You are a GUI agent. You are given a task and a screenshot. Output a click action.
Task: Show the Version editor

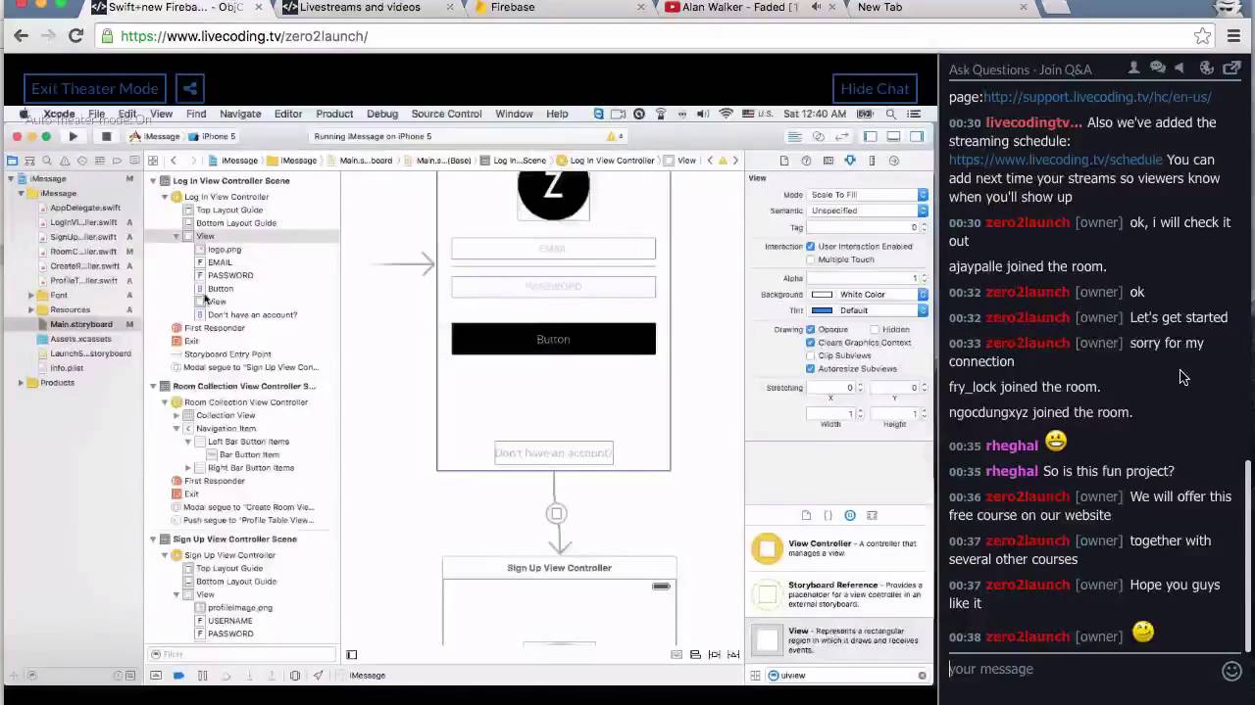pos(841,137)
